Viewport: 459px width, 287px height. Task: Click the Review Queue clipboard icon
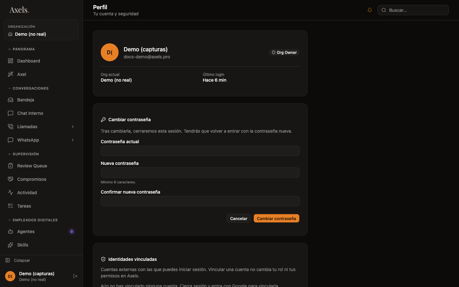(11, 166)
